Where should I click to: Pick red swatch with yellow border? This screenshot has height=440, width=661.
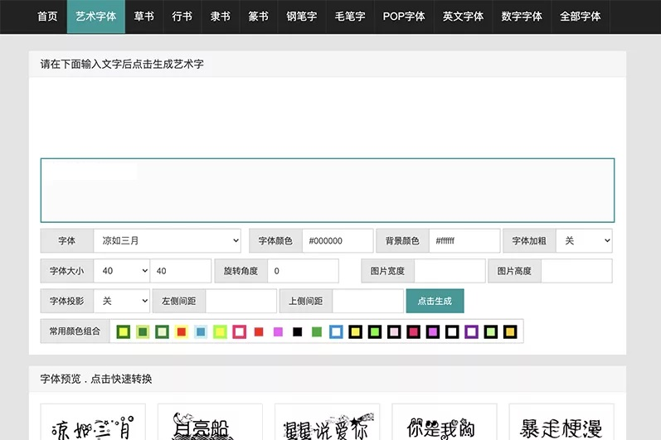(x=182, y=331)
